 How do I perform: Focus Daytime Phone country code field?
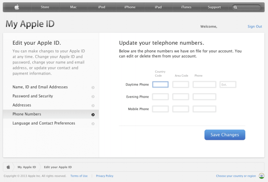pyautogui.click(x=160, y=85)
